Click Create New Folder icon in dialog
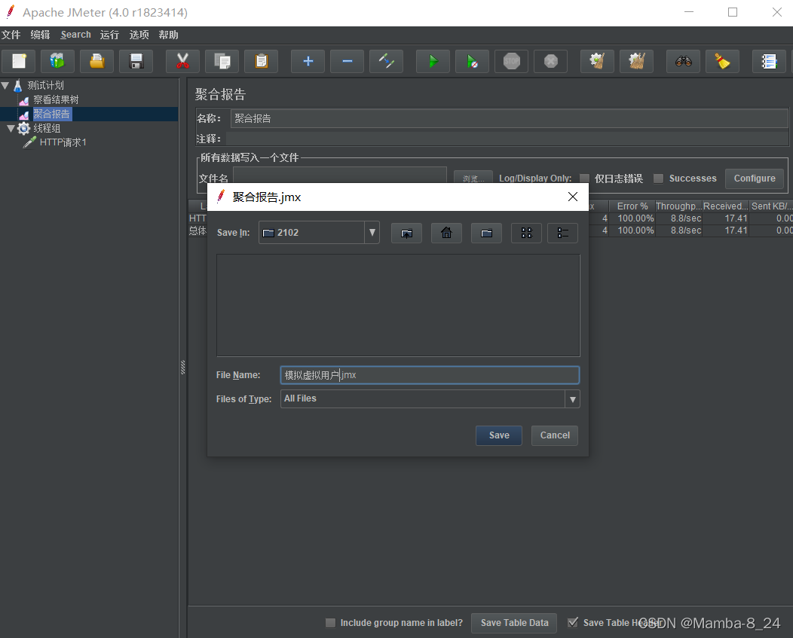This screenshot has height=638, width=793. pos(486,233)
